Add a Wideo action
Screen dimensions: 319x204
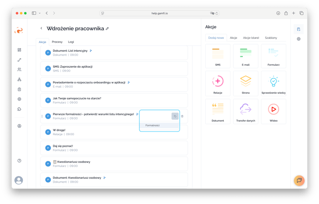[273, 111]
